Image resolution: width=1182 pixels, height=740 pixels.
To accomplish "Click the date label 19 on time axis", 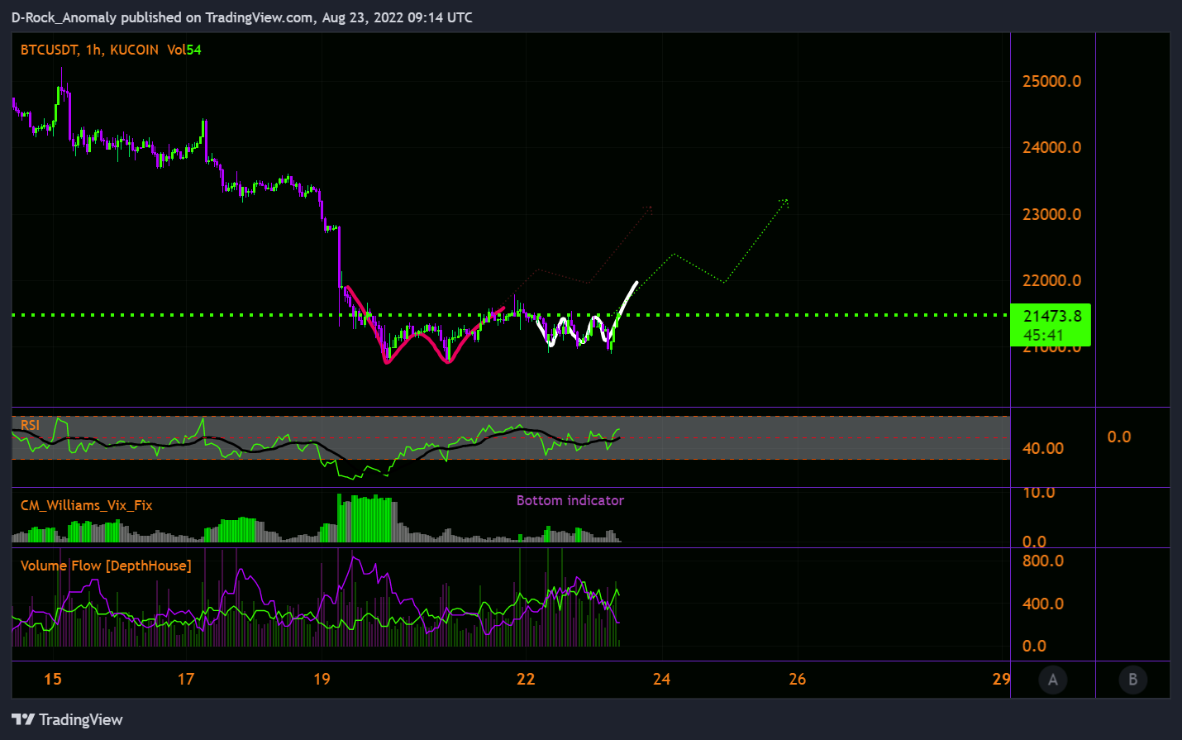I will click(322, 679).
